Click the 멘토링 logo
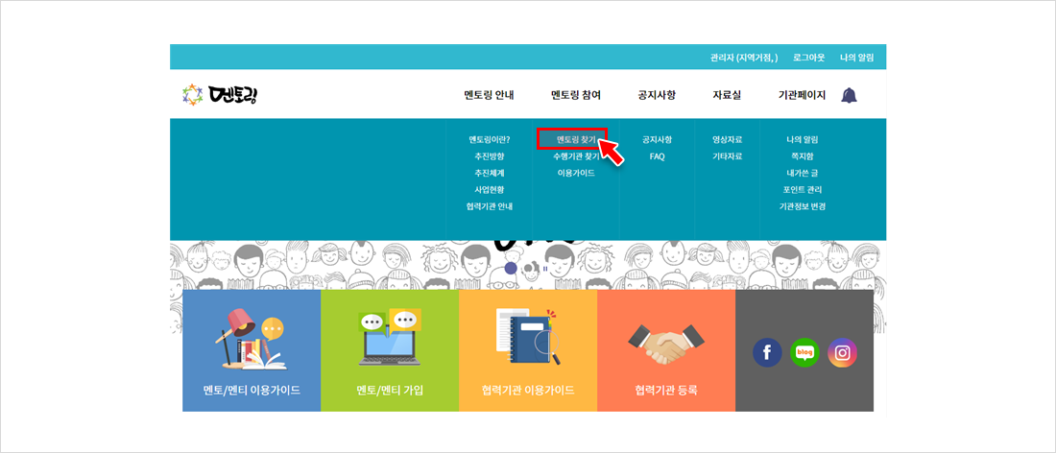 coord(220,95)
